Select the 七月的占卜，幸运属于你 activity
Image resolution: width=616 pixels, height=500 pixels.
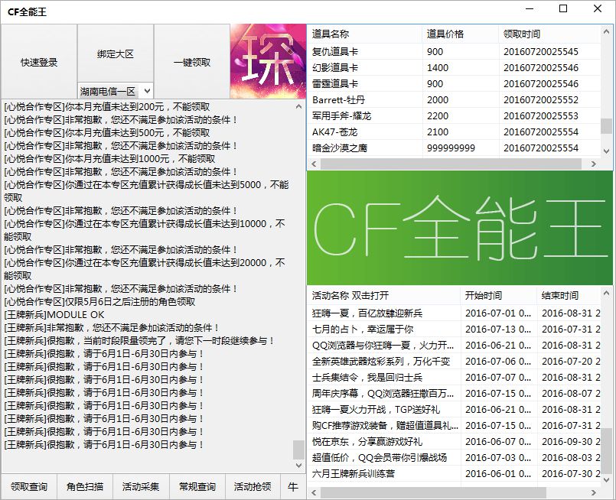(454, 329)
